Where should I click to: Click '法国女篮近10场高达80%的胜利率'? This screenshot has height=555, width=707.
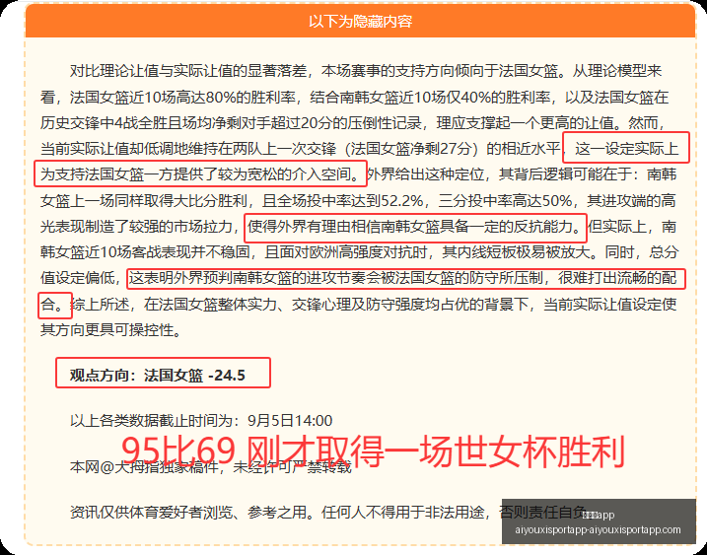(182, 97)
